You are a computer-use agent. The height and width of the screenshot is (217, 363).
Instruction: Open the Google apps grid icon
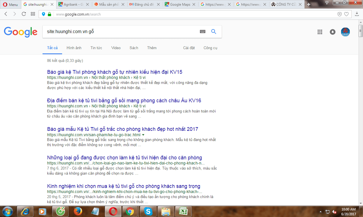point(320,32)
